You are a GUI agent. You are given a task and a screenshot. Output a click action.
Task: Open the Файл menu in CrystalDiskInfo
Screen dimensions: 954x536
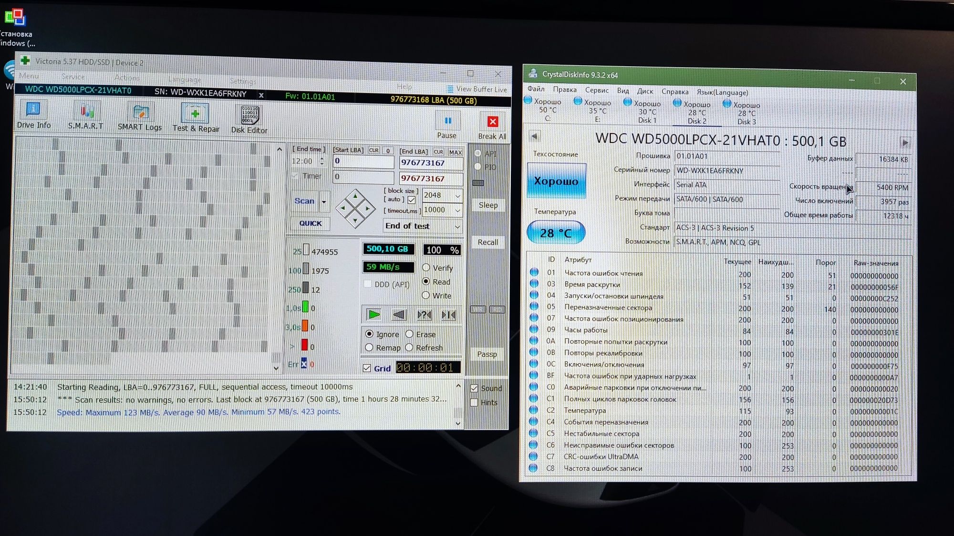click(x=536, y=89)
